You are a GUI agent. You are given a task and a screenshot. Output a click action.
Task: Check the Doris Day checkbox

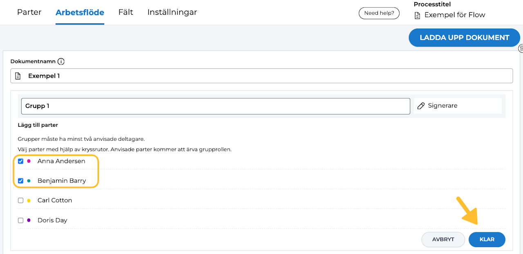click(x=21, y=220)
